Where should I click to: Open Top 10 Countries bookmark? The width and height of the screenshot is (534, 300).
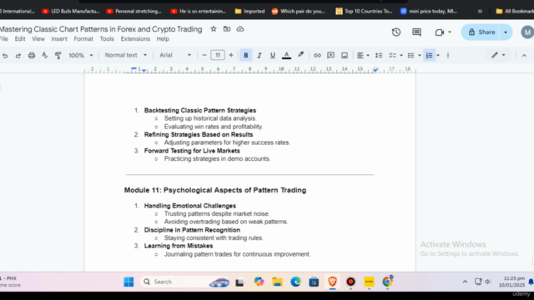364,11
